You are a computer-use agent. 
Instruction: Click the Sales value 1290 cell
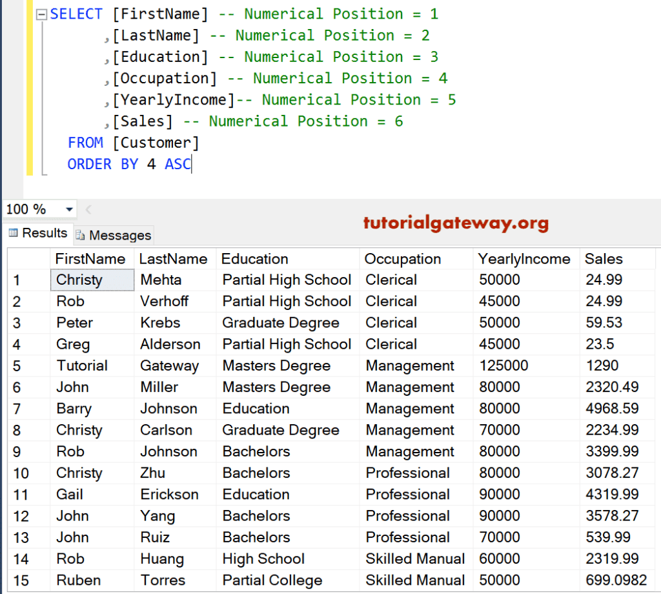[x=603, y=365]
